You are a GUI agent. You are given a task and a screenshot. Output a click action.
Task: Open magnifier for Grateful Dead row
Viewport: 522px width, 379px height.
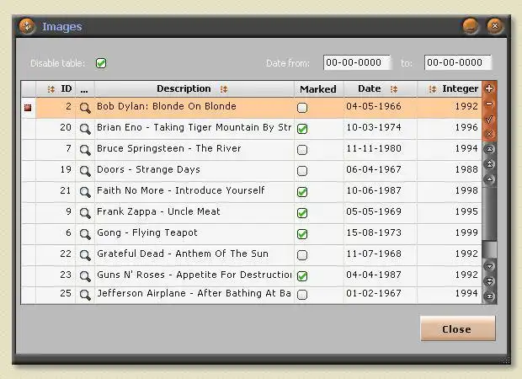(85, 255)
